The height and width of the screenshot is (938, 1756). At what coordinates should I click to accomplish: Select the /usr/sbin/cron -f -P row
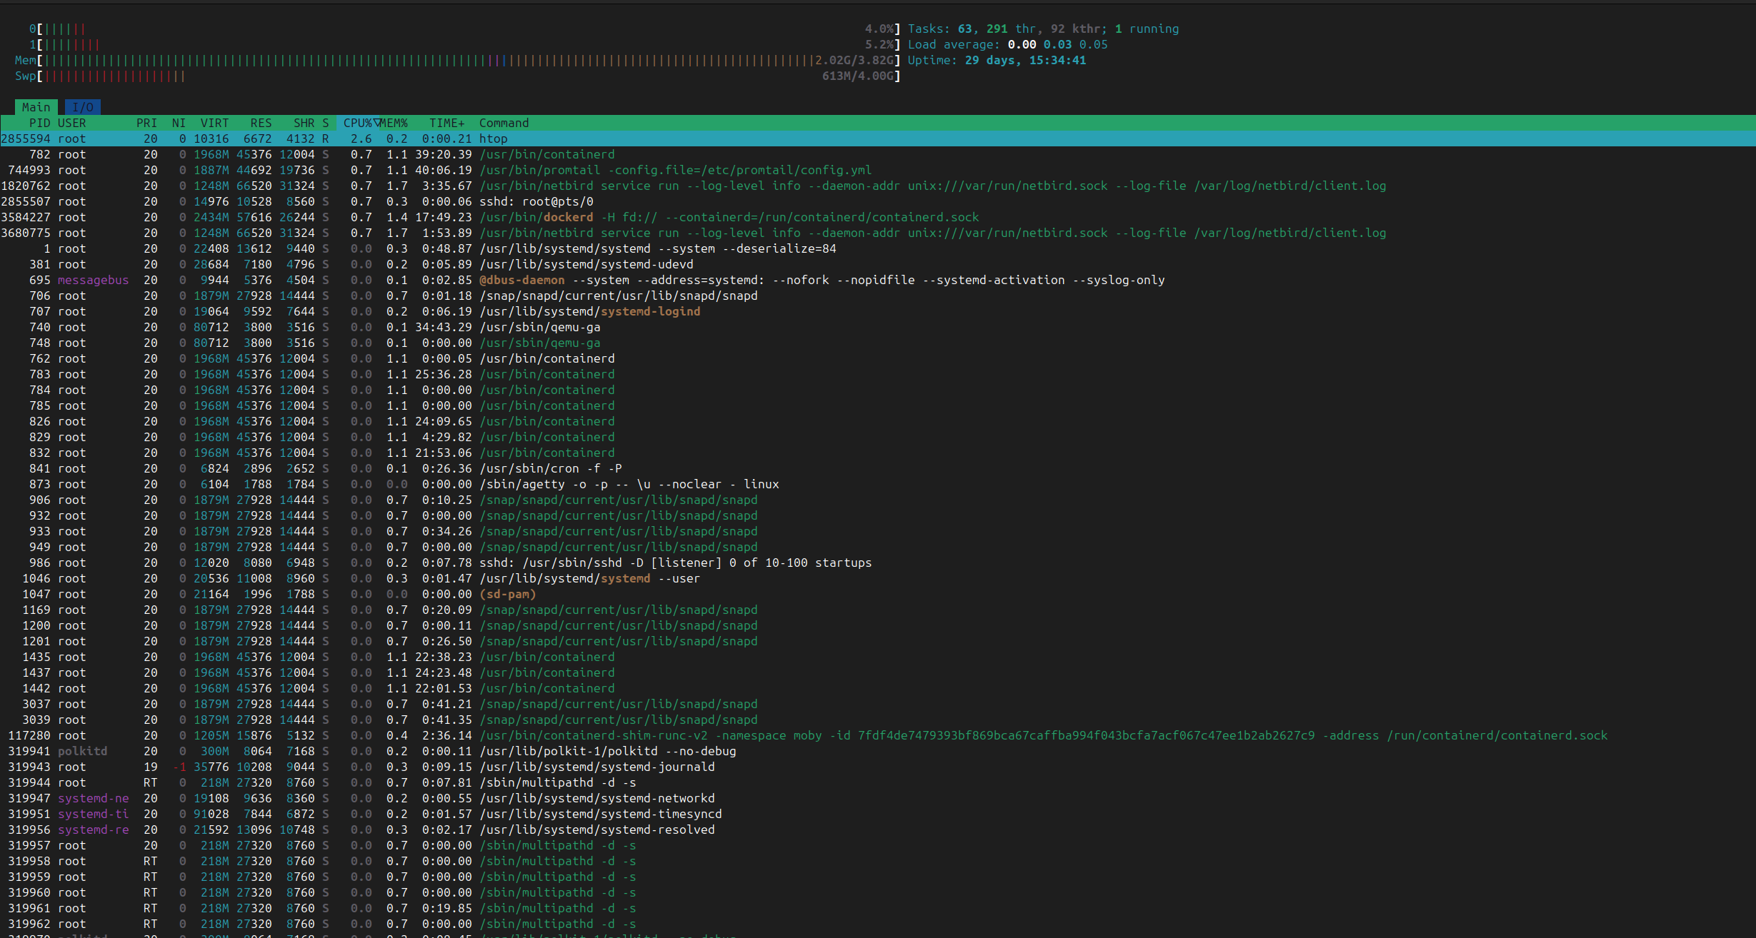[x=878, y=468]
